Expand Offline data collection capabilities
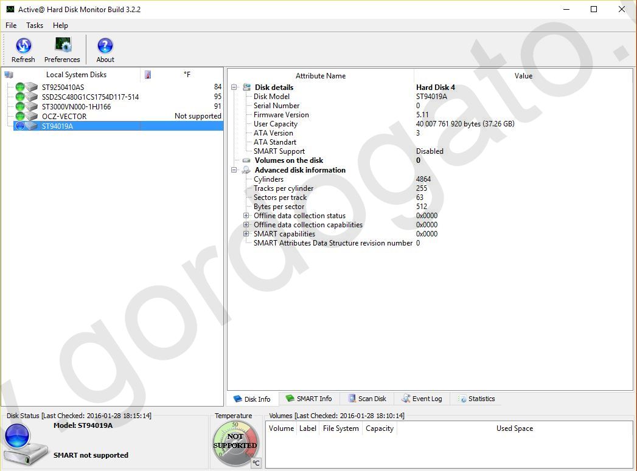This screenshot has height=471, width=637. click(x=246, y=225)
